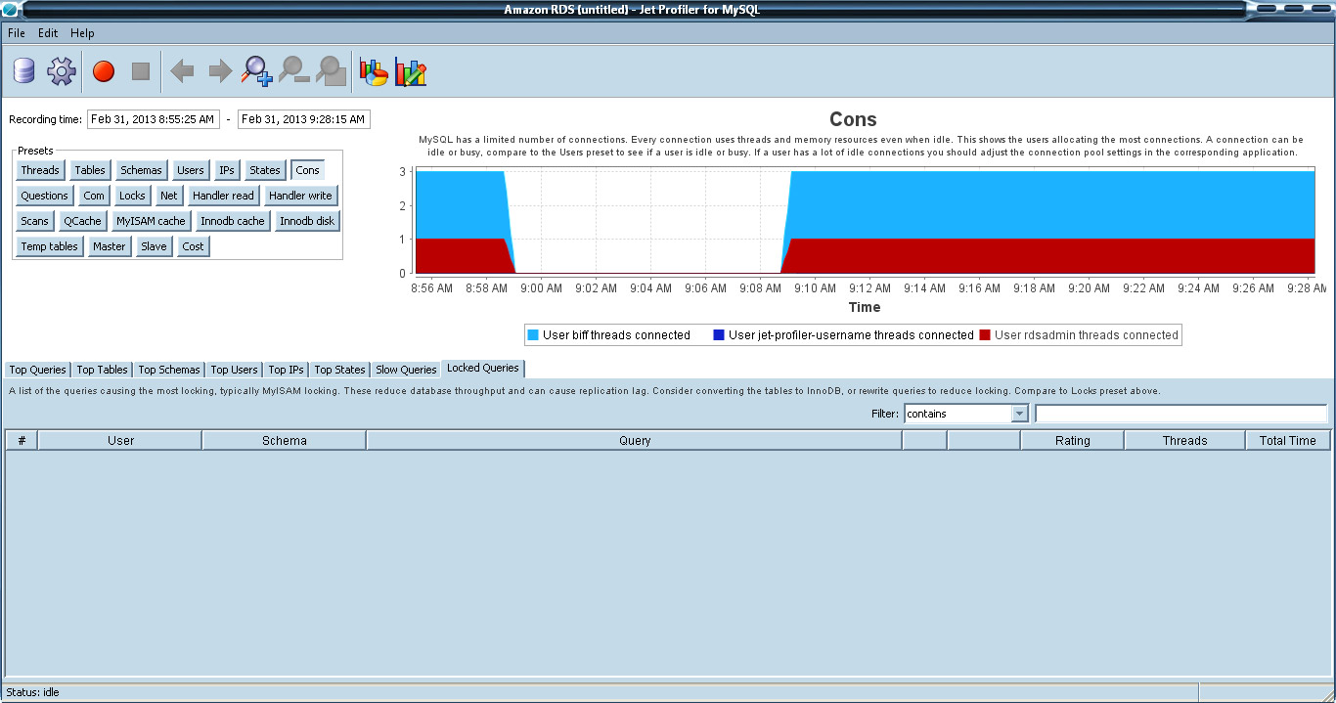Screen dimensions: 1336x703
Task: Show the MyISAM cache preset
Action: [x=151, y=221]
